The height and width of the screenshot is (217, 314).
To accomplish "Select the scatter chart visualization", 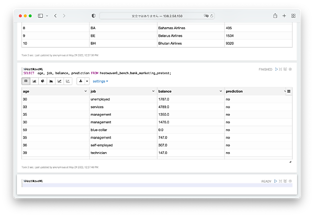I will (x=68, y=81).
